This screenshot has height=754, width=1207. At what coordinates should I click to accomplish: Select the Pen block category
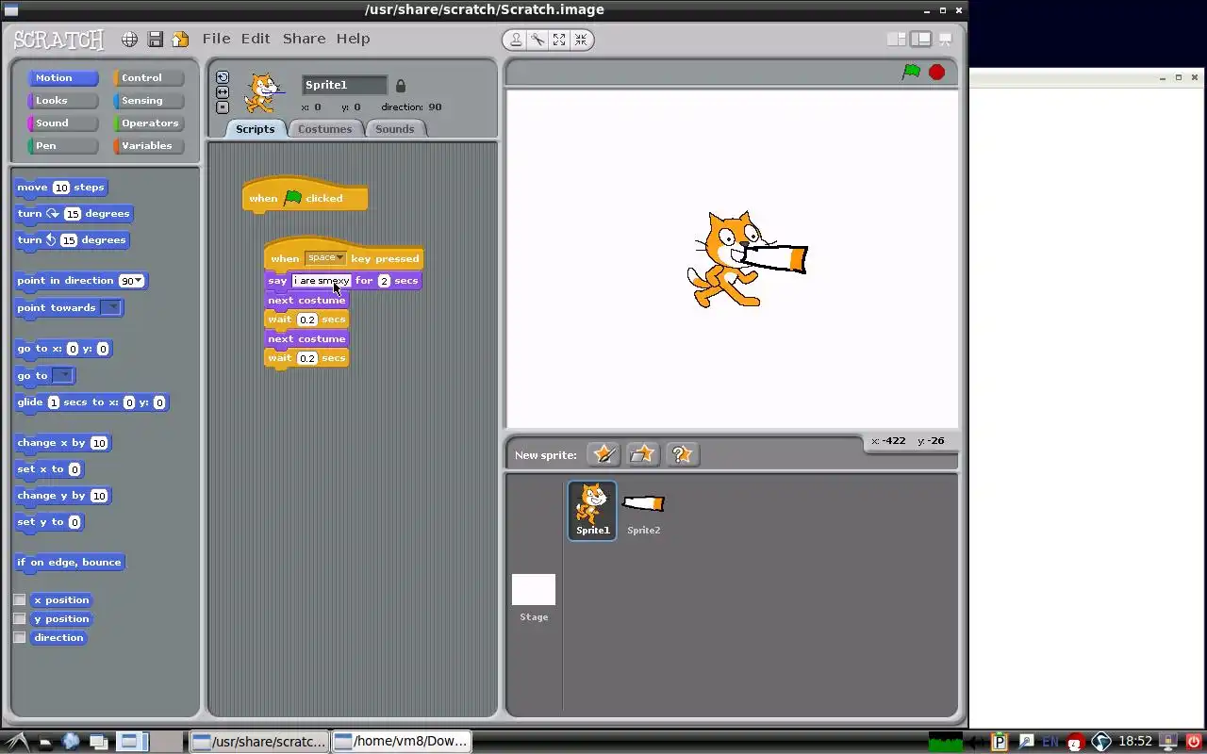coord(63,146)
